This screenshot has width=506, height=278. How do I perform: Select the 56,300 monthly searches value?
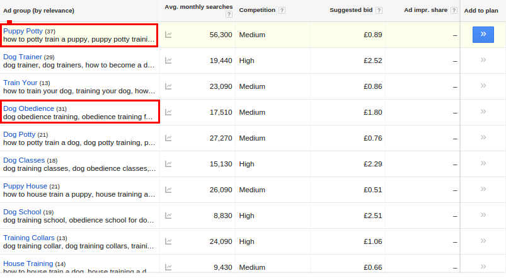point(221,35)
